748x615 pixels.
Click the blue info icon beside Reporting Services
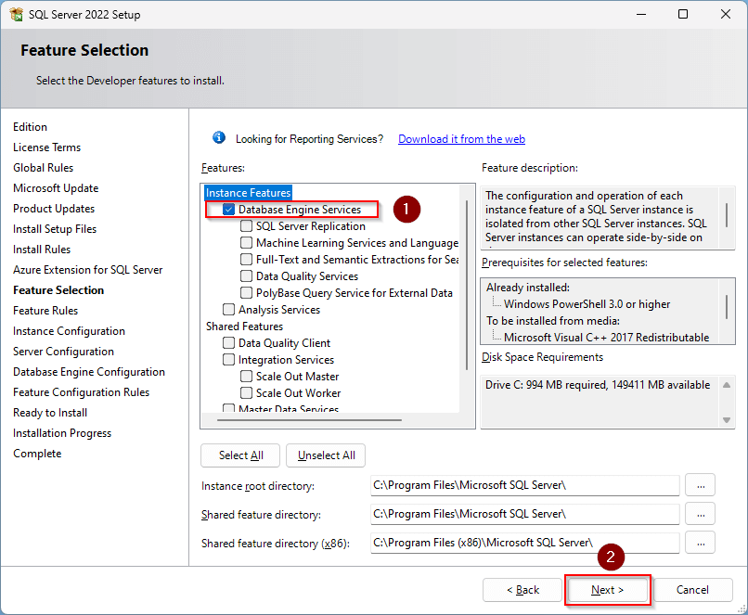click(219, 138)
